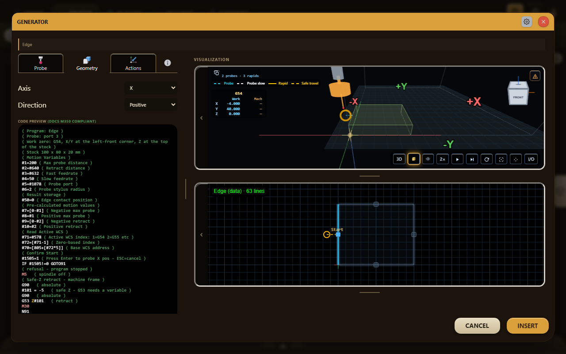Image resolution: width=566 pixels, height=354 pixels.
Task: Click the '2 probes · 3 rapids' summary text
Action: click(240, 76)
